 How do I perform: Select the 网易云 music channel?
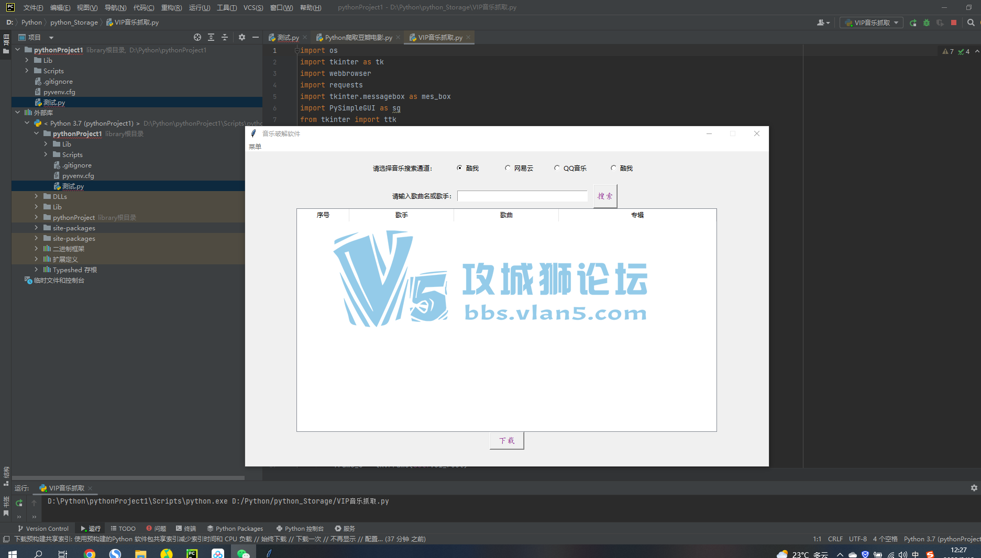pos(508,168)
